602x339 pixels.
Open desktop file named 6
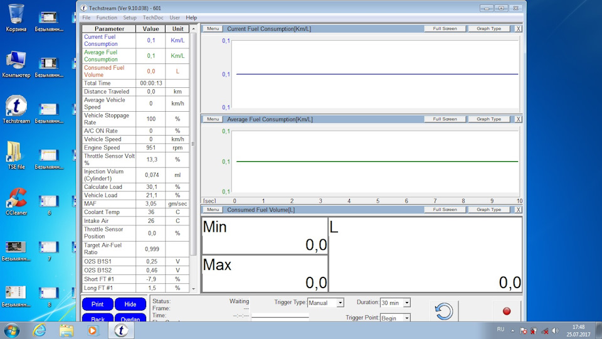pos(49,205)
